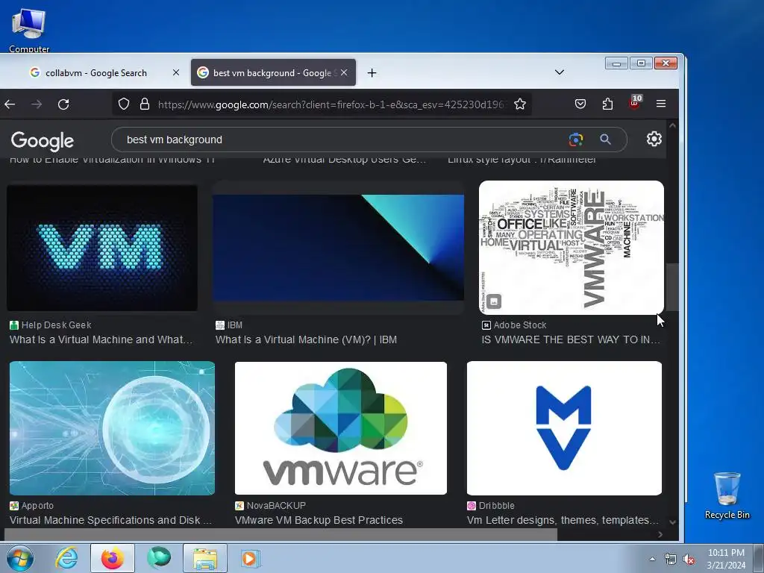The height and width of the screenshot is (573, 764).
Task: Show hidden system tray icons
Action: click(x=652, y=559)
